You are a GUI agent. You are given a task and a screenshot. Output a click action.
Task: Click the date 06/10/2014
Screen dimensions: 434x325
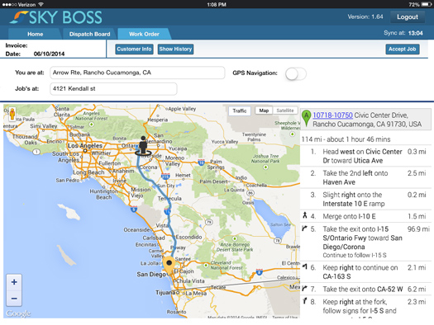(x=49, y=54)
